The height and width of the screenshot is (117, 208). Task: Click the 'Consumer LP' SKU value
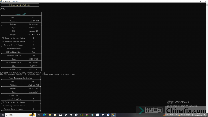click(33, 31)
